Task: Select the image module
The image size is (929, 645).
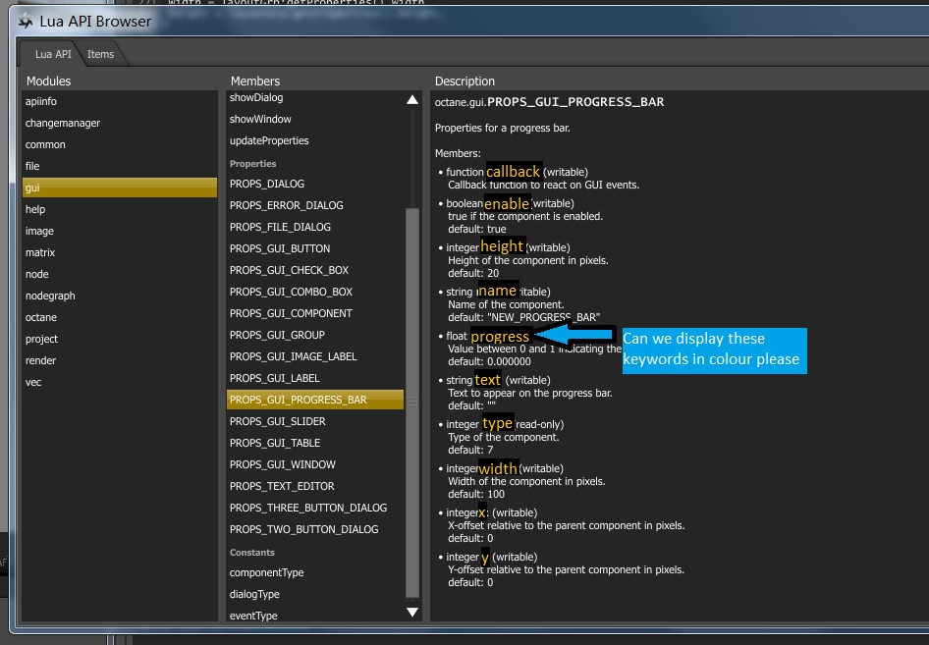Action: [x=120, y=231]
